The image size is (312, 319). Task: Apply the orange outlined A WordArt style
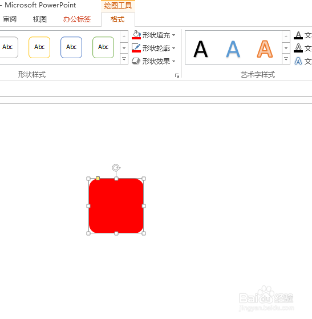[x=265, y=49]
